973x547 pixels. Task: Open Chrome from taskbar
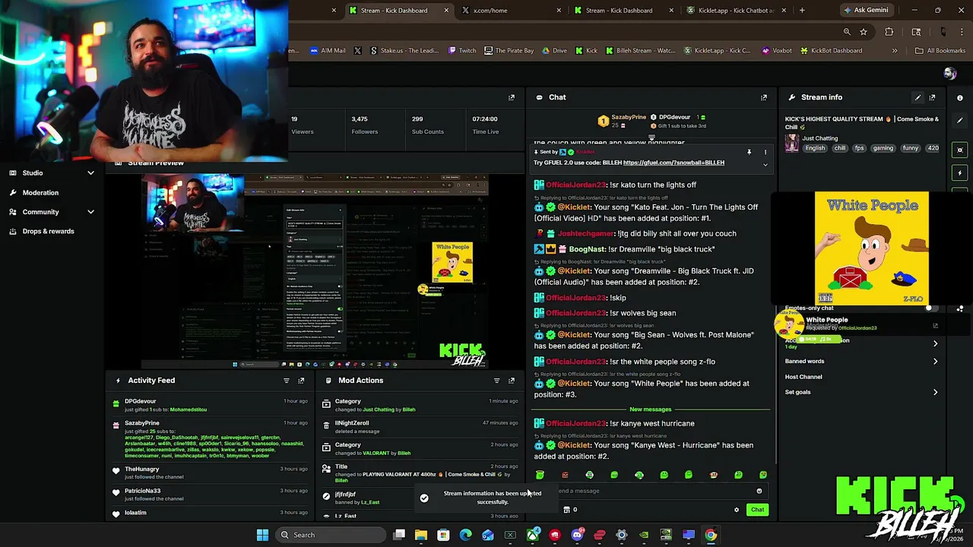click(x=711, y=535)
